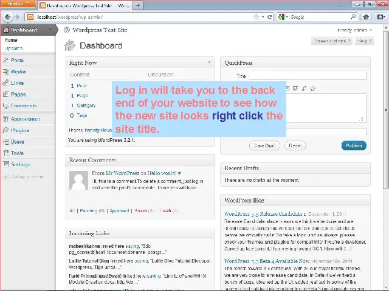Click the site favicon in the address bar
Screen dimensions: 389x291
click(x=30, y=17)
